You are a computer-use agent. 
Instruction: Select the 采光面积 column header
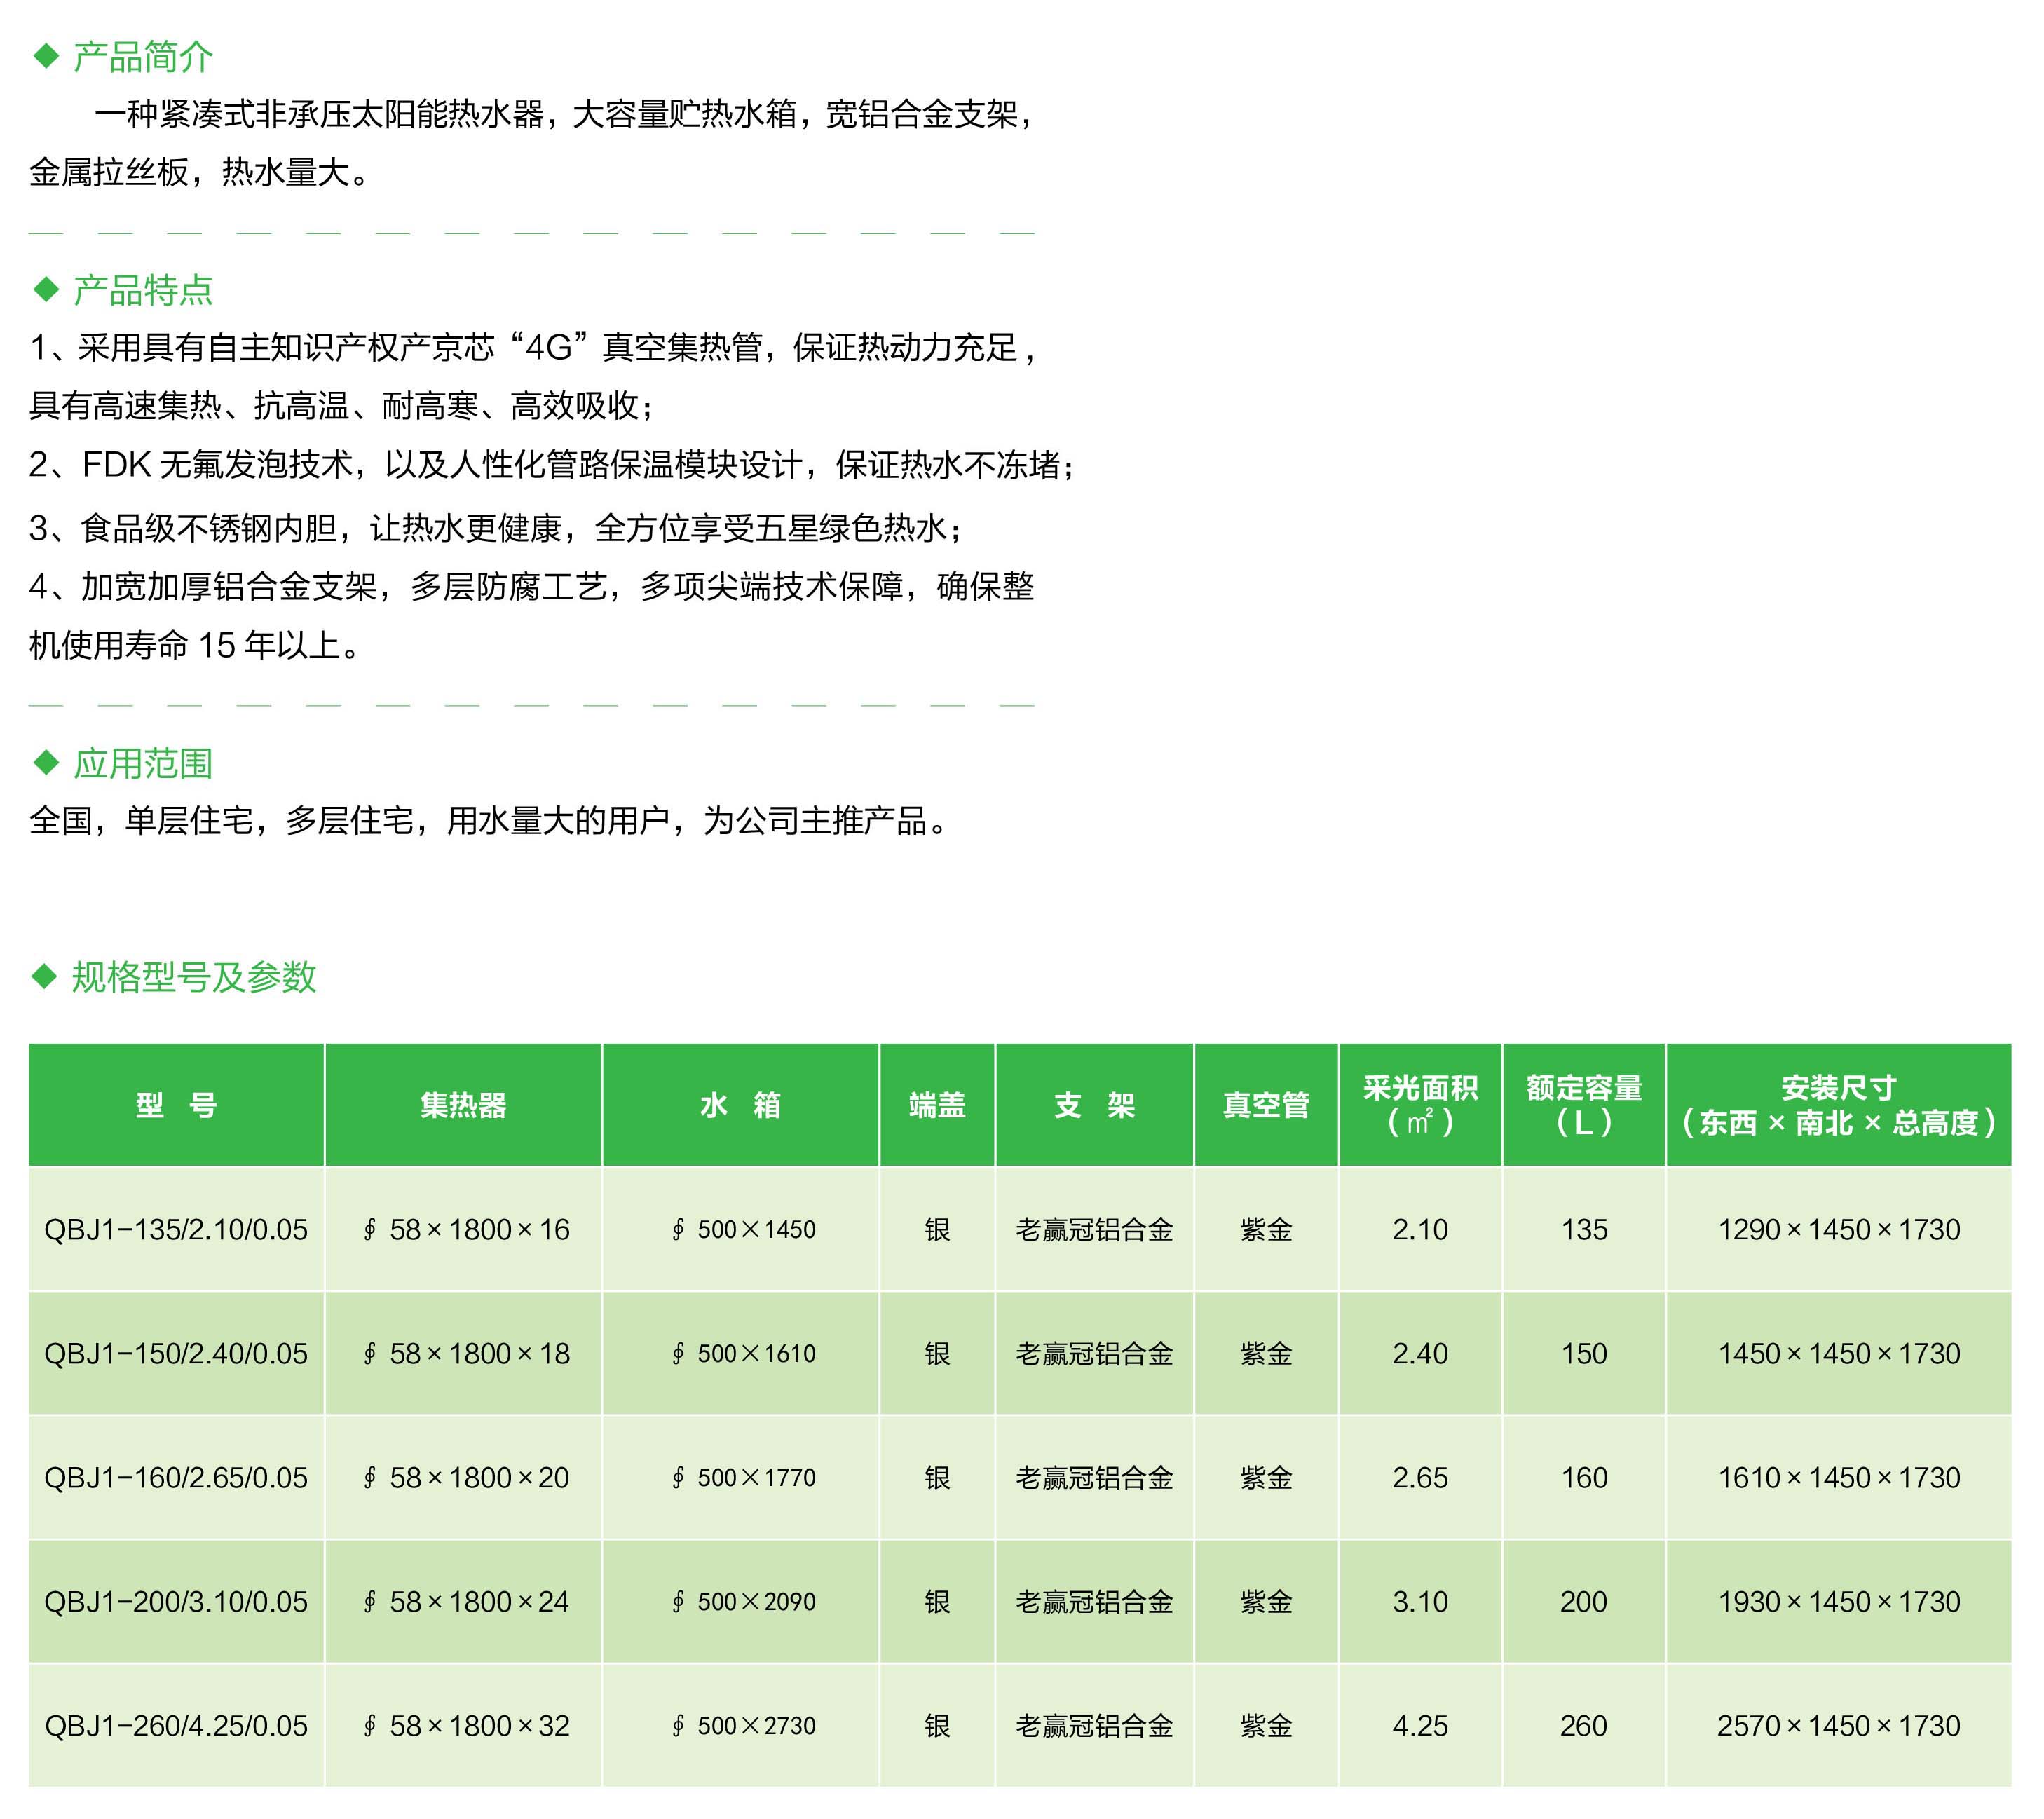click(x=1420, y=1104)
